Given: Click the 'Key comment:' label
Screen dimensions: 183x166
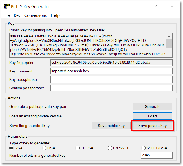Looking at the screenshot, I should point(21,71).
